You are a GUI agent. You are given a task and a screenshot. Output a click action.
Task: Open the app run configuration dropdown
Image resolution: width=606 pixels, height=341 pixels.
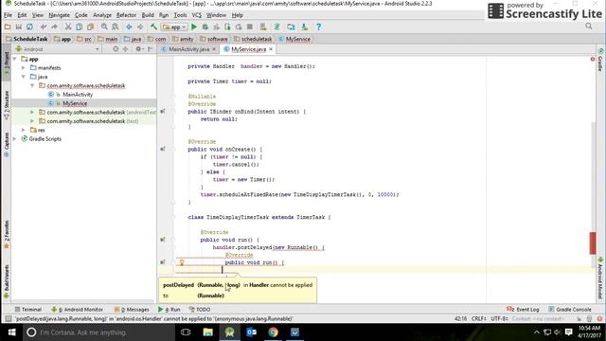pyautogui.click(x=174, y=27)
